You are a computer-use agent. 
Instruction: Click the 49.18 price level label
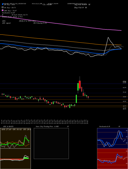(x=124, y=102)
